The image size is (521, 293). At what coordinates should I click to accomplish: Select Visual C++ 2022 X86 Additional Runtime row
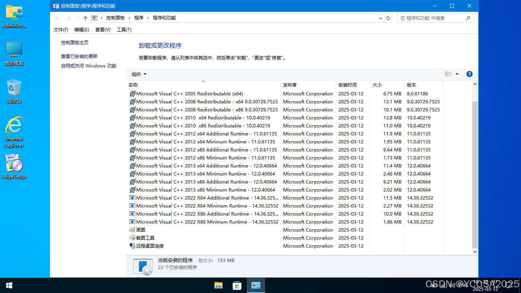tap(285, 214)
